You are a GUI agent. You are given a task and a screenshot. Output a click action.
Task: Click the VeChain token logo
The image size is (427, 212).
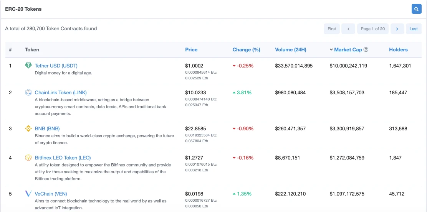click(28, 194)
